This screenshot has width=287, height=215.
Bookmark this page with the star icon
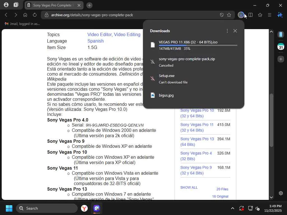(229, 15)
